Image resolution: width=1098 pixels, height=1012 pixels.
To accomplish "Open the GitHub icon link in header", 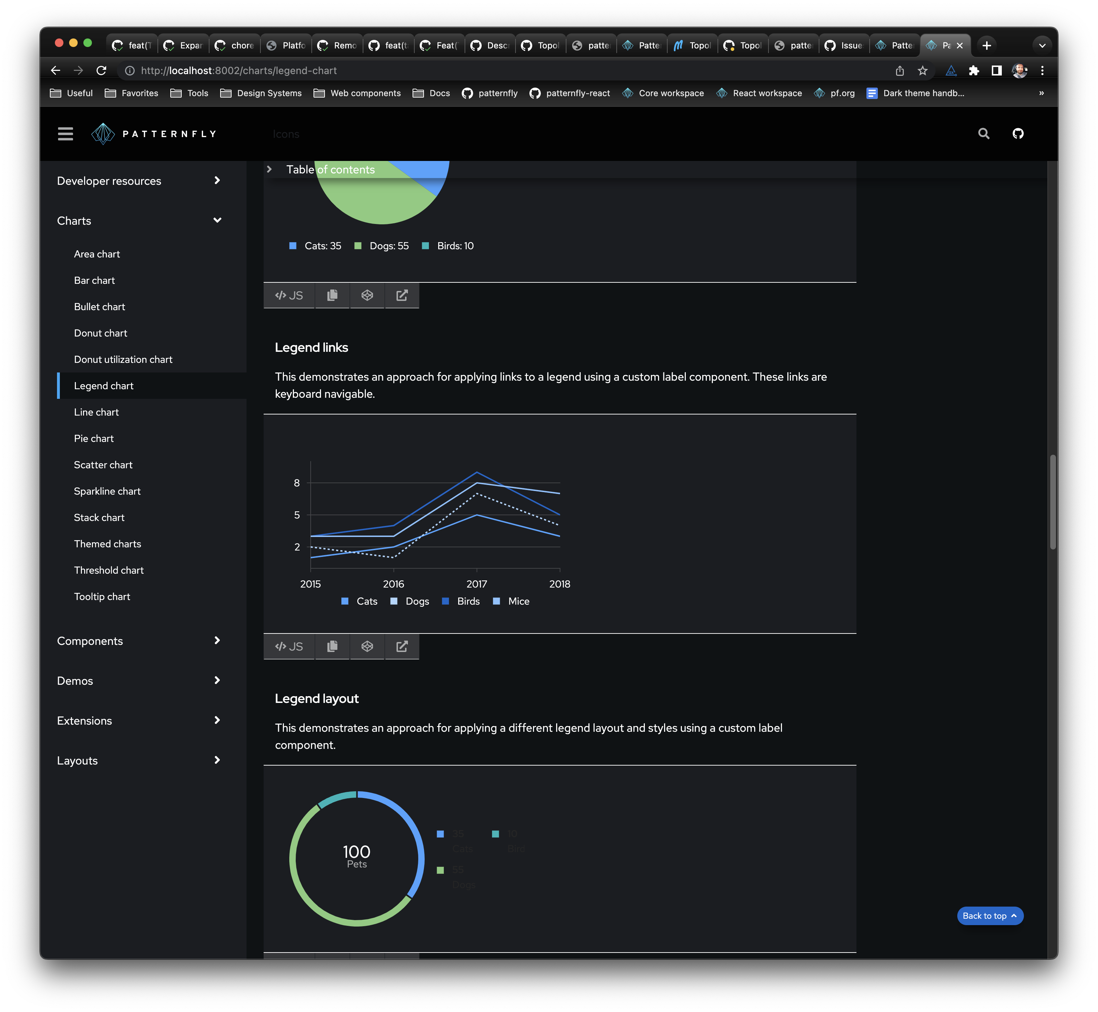I will [1017, 134].
